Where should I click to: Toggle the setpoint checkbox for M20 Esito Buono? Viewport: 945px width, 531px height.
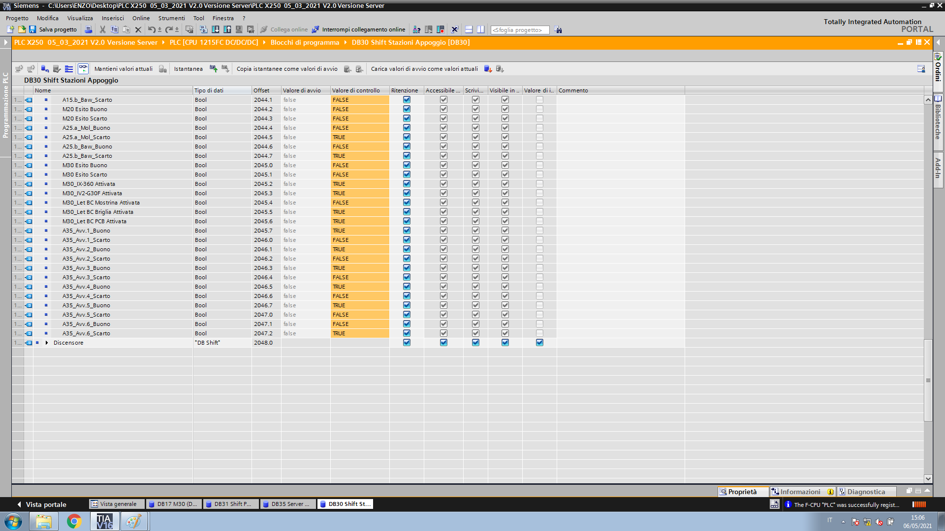pyautogui.click(x=539, y=109)
